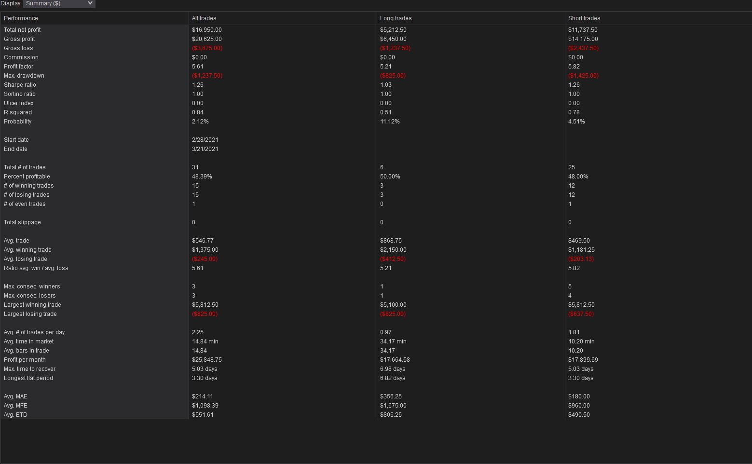Select the # of even trades label

point(25,204)
